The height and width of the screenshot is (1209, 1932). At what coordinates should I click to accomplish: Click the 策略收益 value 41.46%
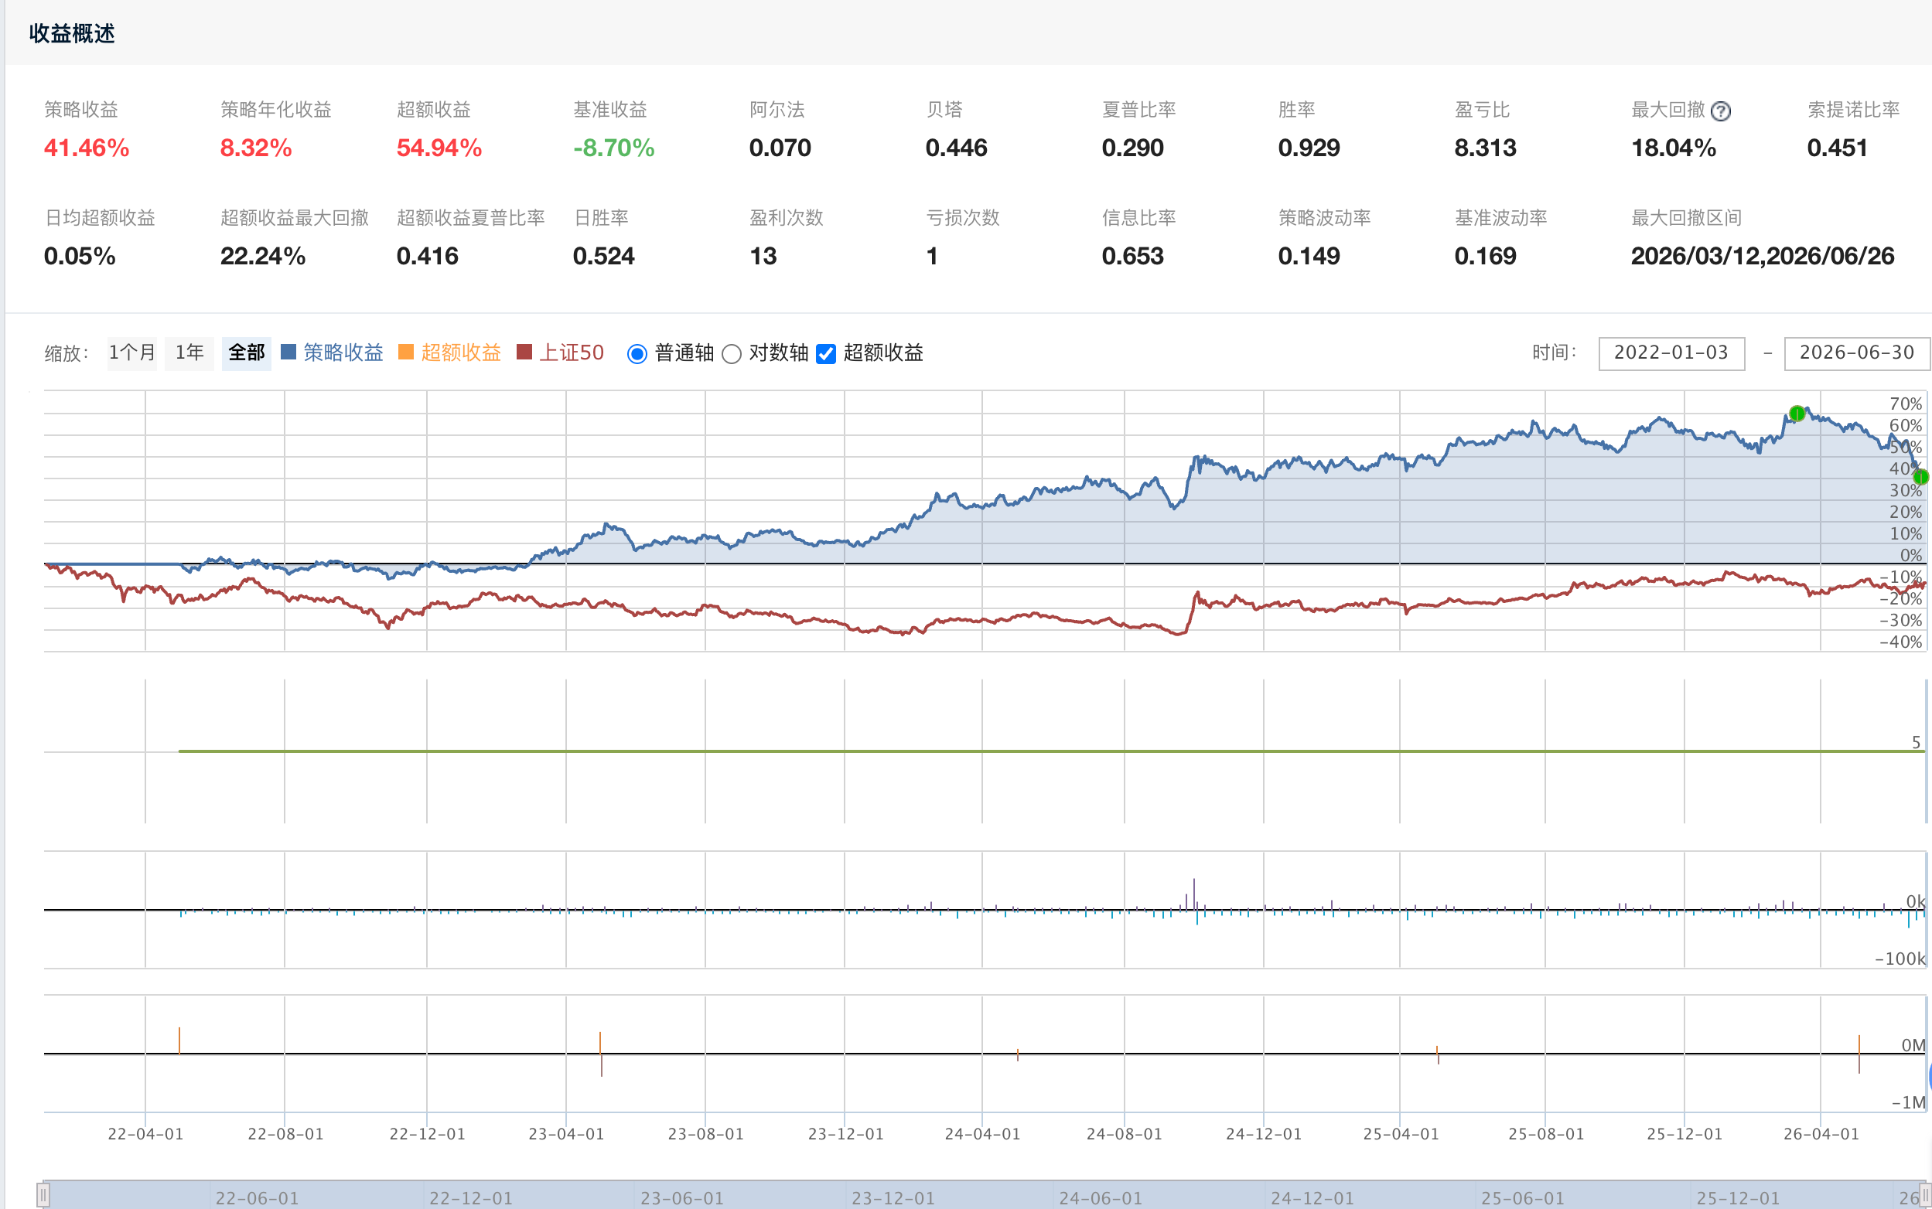pos(87,148)
